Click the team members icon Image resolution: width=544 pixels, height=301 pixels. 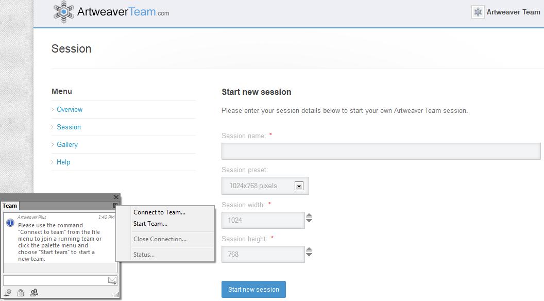tap(33, 293)
